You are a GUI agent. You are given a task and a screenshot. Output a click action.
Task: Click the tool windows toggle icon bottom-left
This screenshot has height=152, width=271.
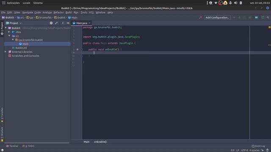2,150
